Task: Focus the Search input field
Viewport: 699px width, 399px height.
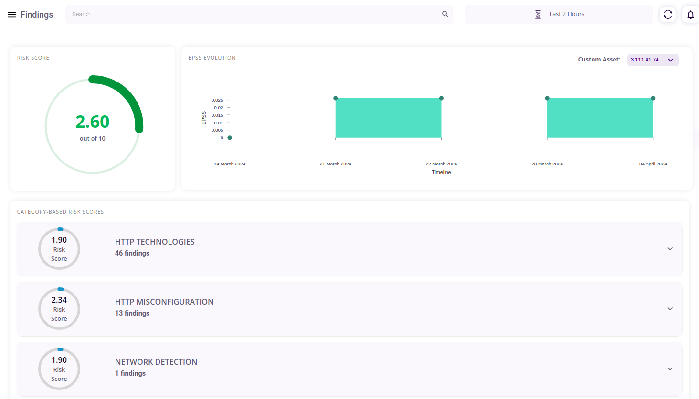Action: point(259,14)
